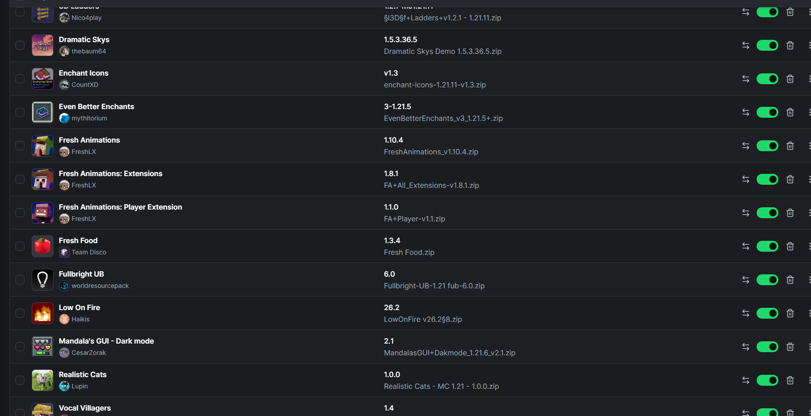Select the Even Better Enchants checkbox
This screenshot has width=811, height=416.
click(x=20, y=112)
